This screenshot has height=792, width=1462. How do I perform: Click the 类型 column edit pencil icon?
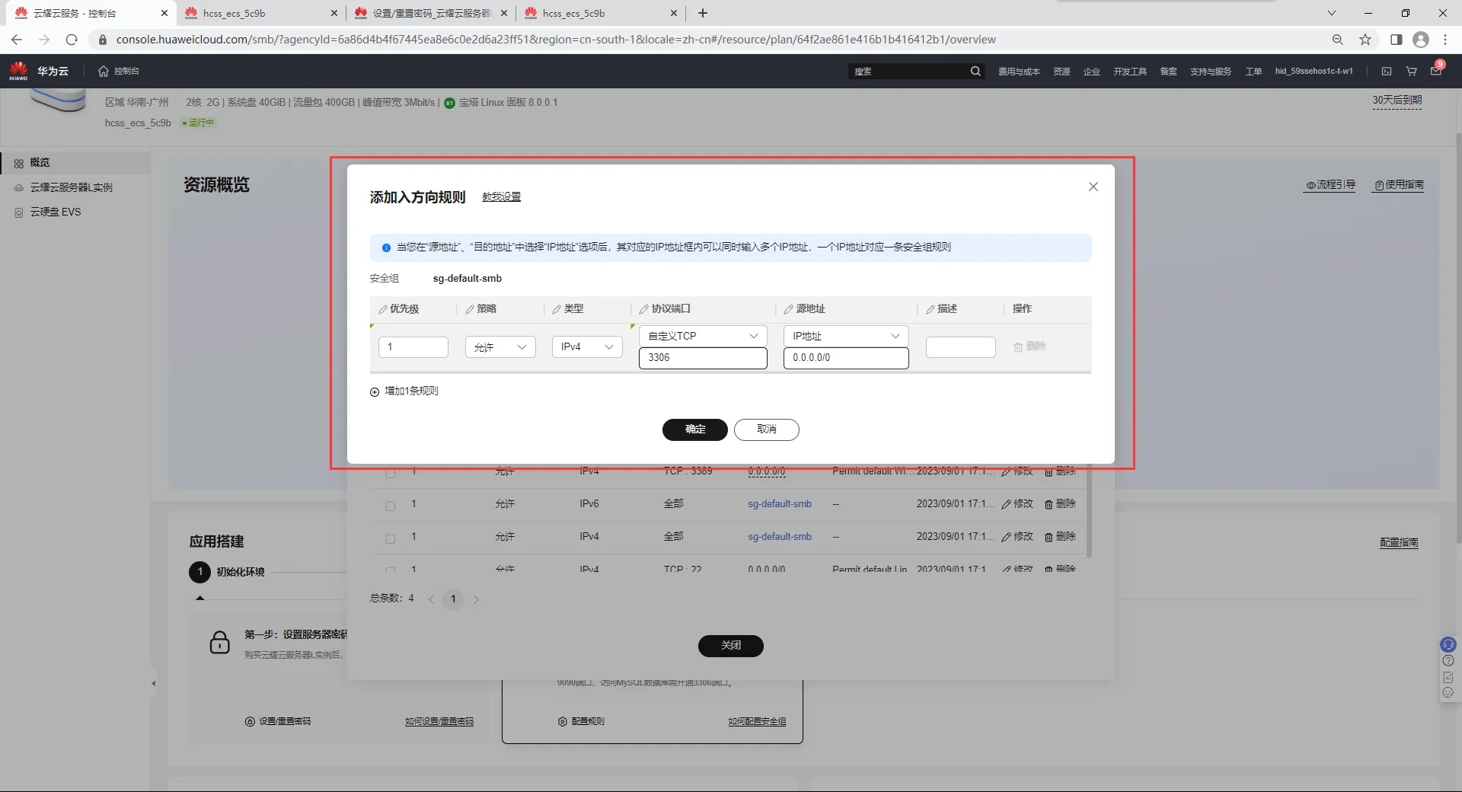[x=557, y=309]
